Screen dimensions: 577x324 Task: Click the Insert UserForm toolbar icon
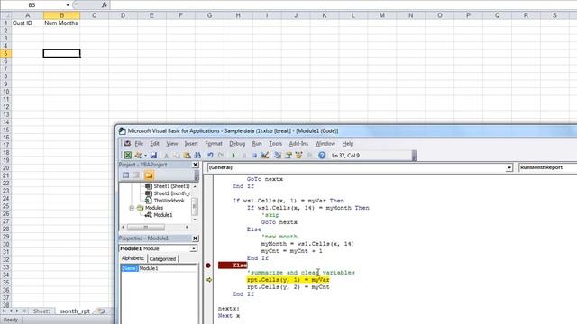(138, 156)
